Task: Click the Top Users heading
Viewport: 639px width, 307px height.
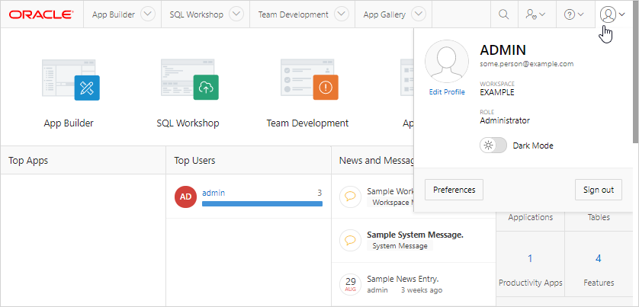Action: click(x=194, y=161)
